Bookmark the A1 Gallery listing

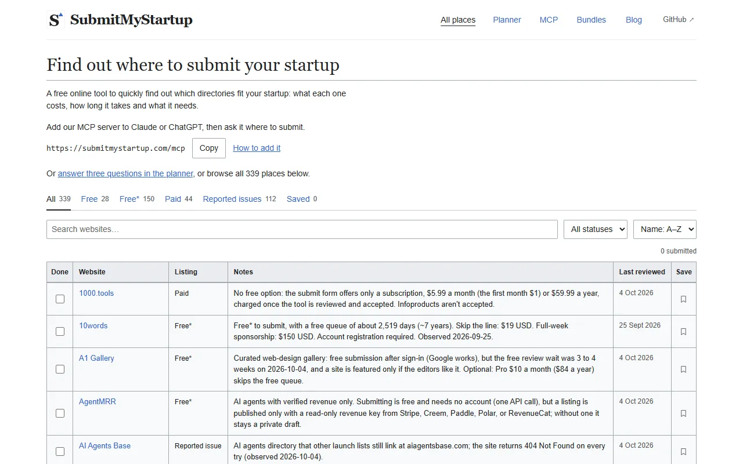coord(683,369)
